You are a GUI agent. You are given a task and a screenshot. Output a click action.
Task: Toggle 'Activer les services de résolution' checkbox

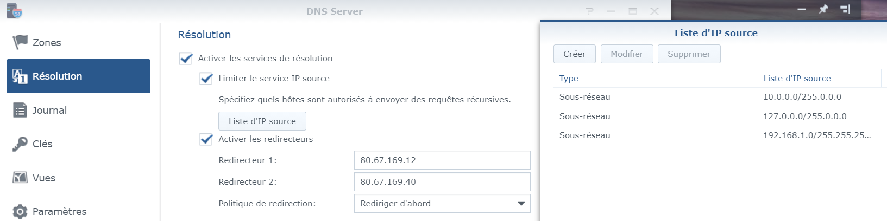click(x=186, y=58)
